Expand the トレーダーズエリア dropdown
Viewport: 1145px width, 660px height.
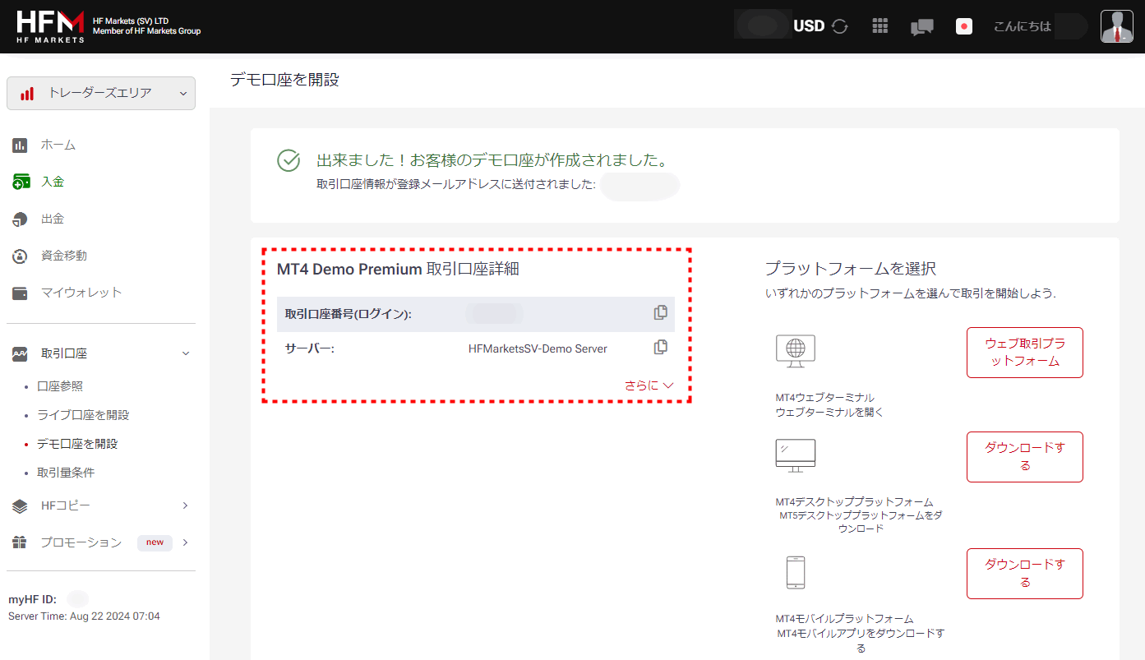pyautogui.click(x=101, y=93)
